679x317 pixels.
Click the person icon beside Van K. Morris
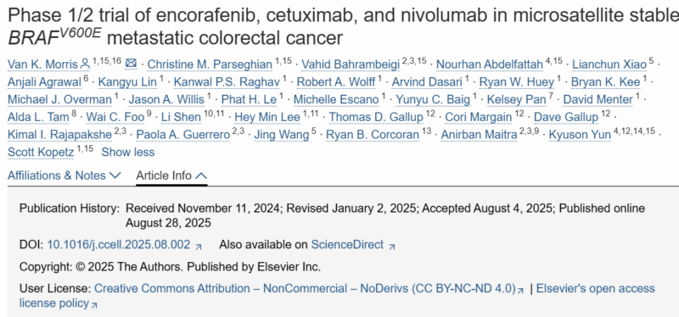tap(85, 64)
